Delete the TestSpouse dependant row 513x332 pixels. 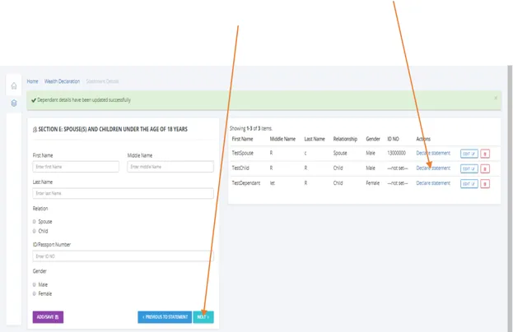(485, 153)
